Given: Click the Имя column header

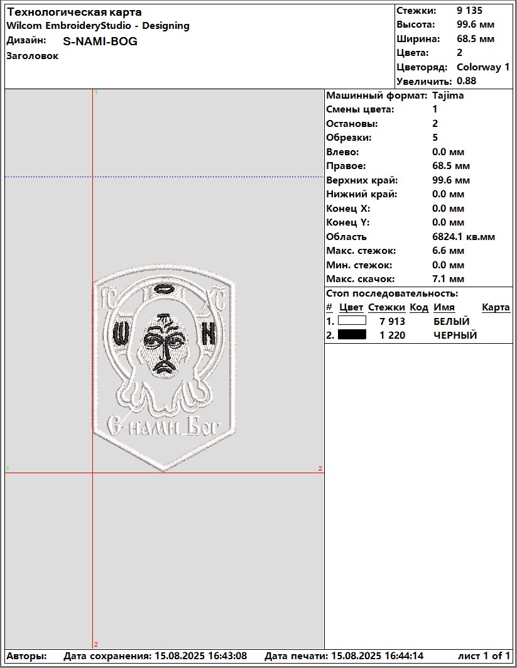Looking at the screenshot, I should click(444, 307).
